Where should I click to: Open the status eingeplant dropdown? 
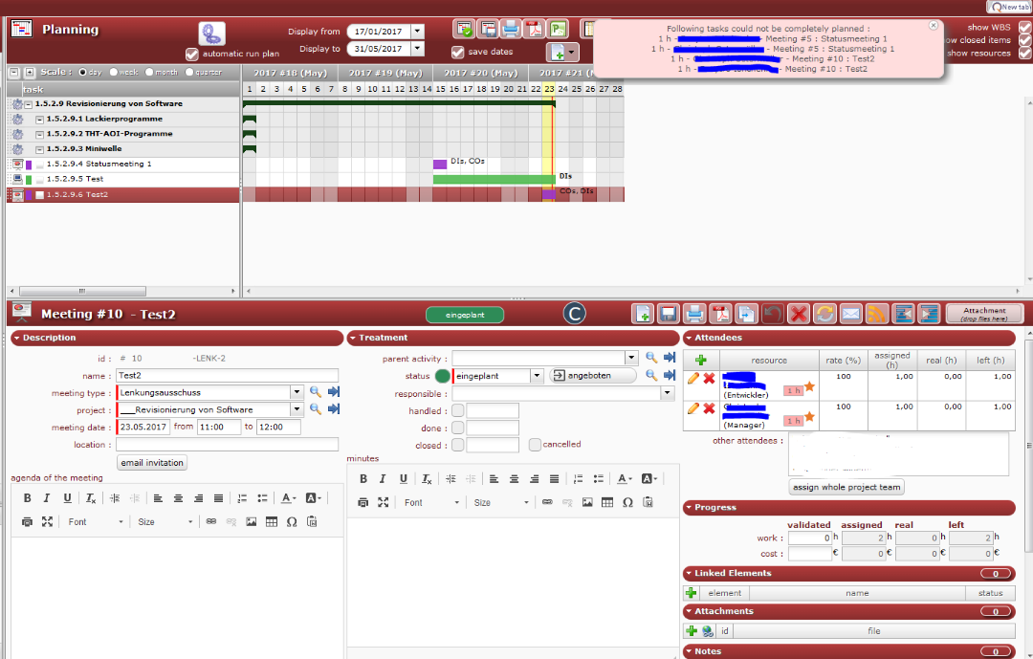[x=537, y=376]
